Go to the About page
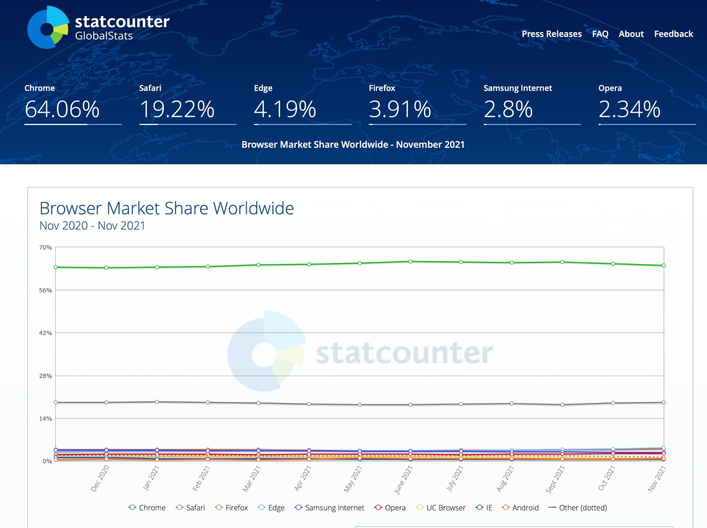 click(x=631, y=34)
